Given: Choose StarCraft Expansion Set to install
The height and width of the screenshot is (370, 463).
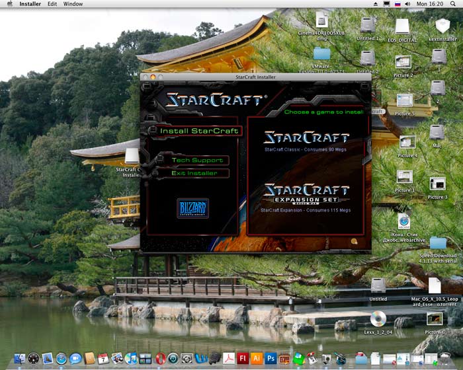Looking at the screenshot, I should pos(306,198).
